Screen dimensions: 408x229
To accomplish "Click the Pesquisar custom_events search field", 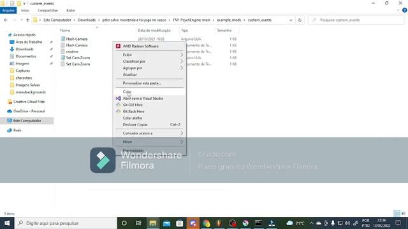I will (x=356, y=20).
